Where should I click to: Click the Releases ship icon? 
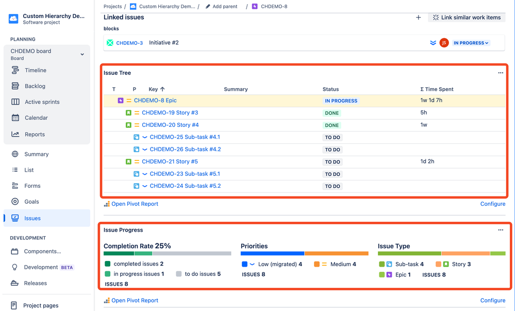[x=14, y=283]
